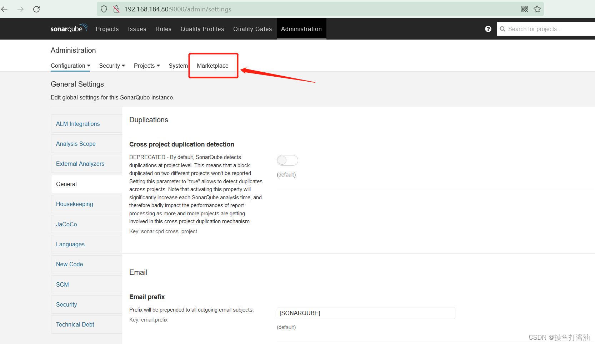Bookmark this page with the star icon
Screen dimensions: 595x344
point(537,9)
